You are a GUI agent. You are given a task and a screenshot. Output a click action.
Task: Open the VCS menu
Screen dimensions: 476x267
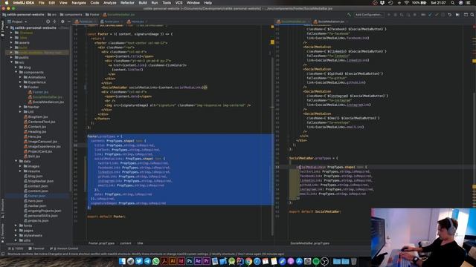coord(178,3)
